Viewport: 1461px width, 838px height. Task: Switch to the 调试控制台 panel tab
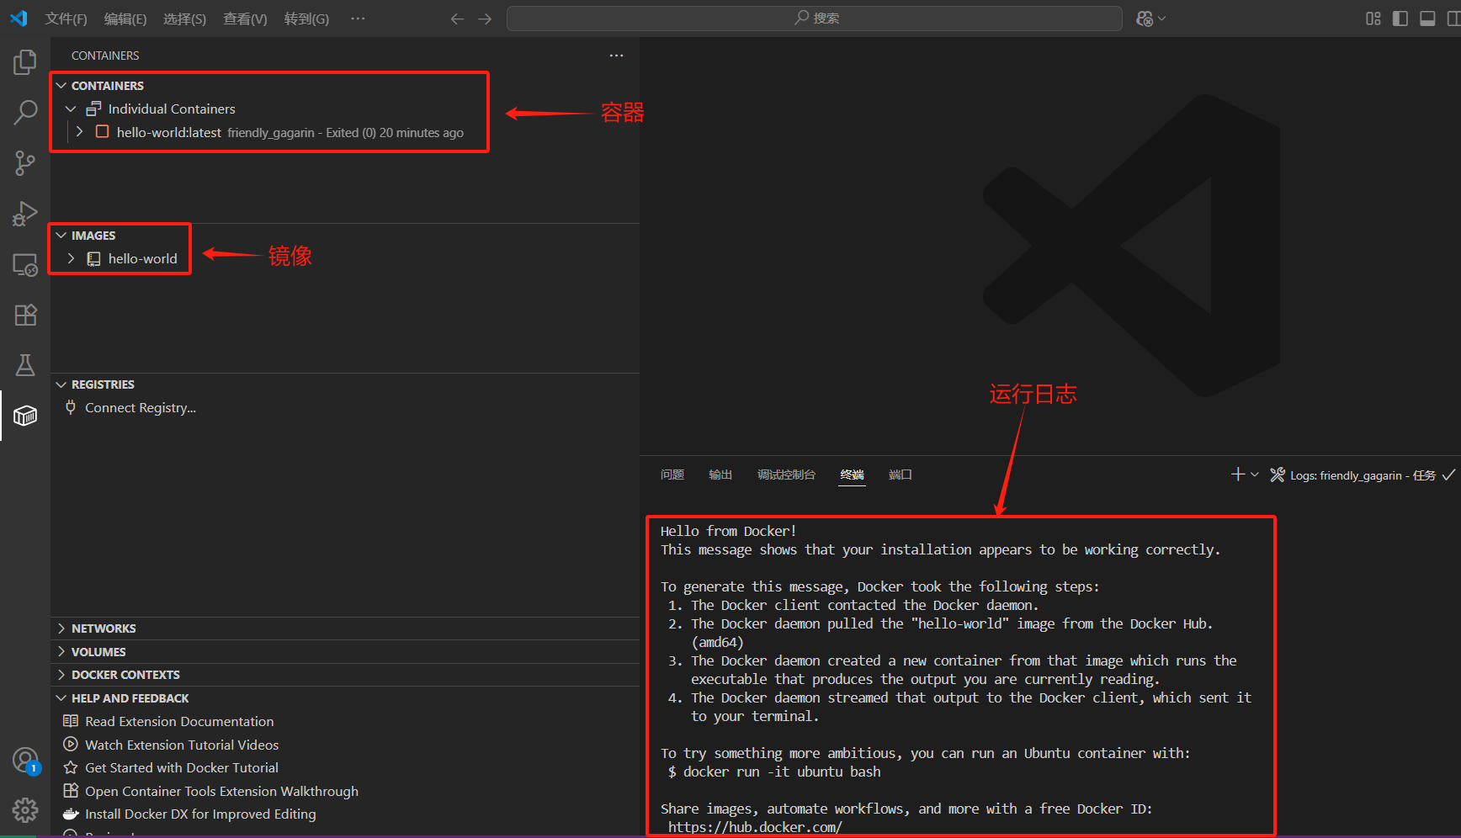pyautogui.click(x=786, y=475)
